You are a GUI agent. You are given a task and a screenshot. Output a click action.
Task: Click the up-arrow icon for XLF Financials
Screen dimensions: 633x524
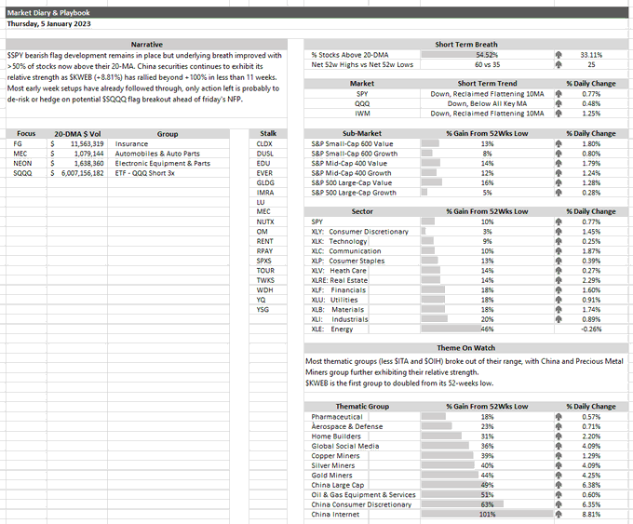(x=559, y=289)
